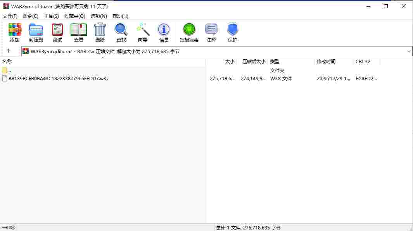Click the address bar archive path field
Image resolution: width=413 pixels, height=231 pixels.
(x=216, y=52)
